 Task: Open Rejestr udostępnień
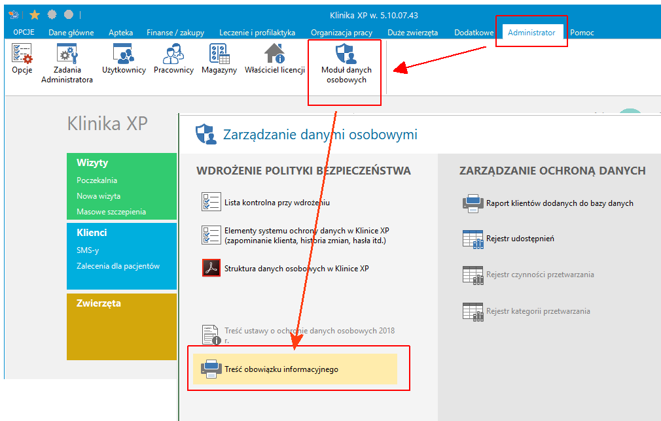[520, 239]
